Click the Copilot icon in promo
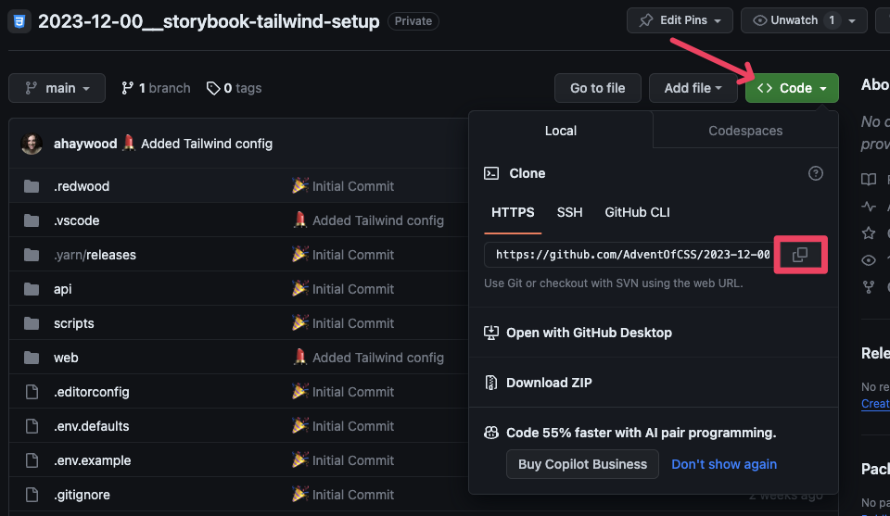This screenshot has height=516, width=890. point(491,433)
